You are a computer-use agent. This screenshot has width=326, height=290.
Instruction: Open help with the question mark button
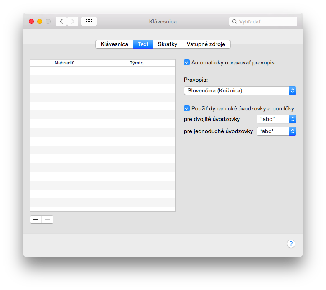click(x=291, y=244)
